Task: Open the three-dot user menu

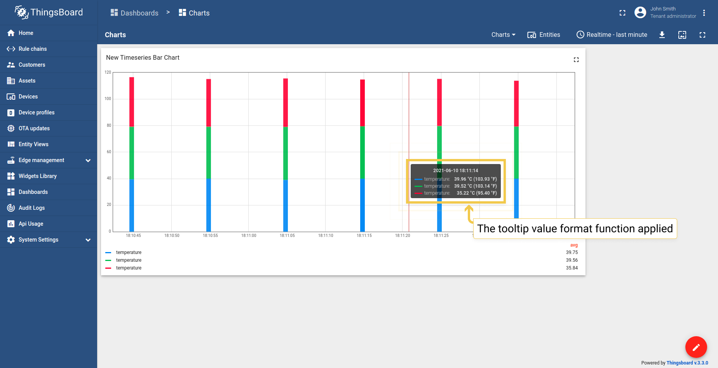Action: click(x=704, y=12)
